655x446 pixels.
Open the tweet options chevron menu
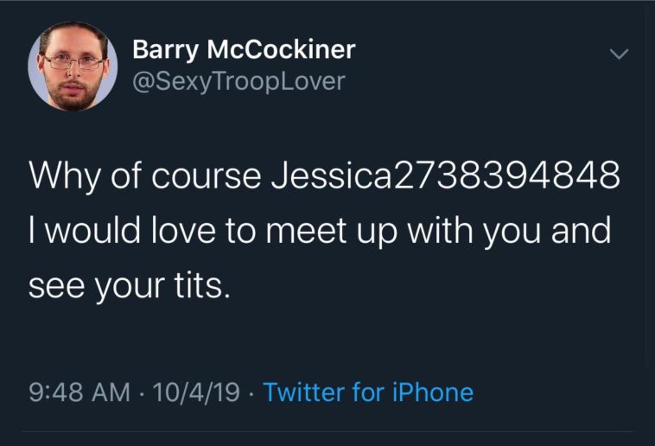pos(617,54)
